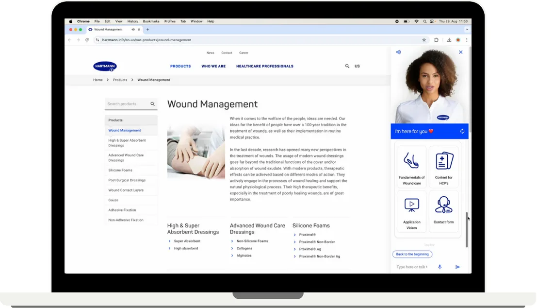Click the refresh icon in chat header
Viewport: 537px width, 308px height.
point(462,131)
